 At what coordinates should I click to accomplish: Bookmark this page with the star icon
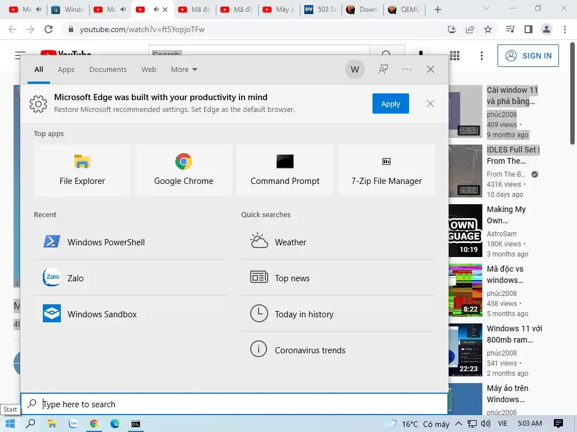488,29
